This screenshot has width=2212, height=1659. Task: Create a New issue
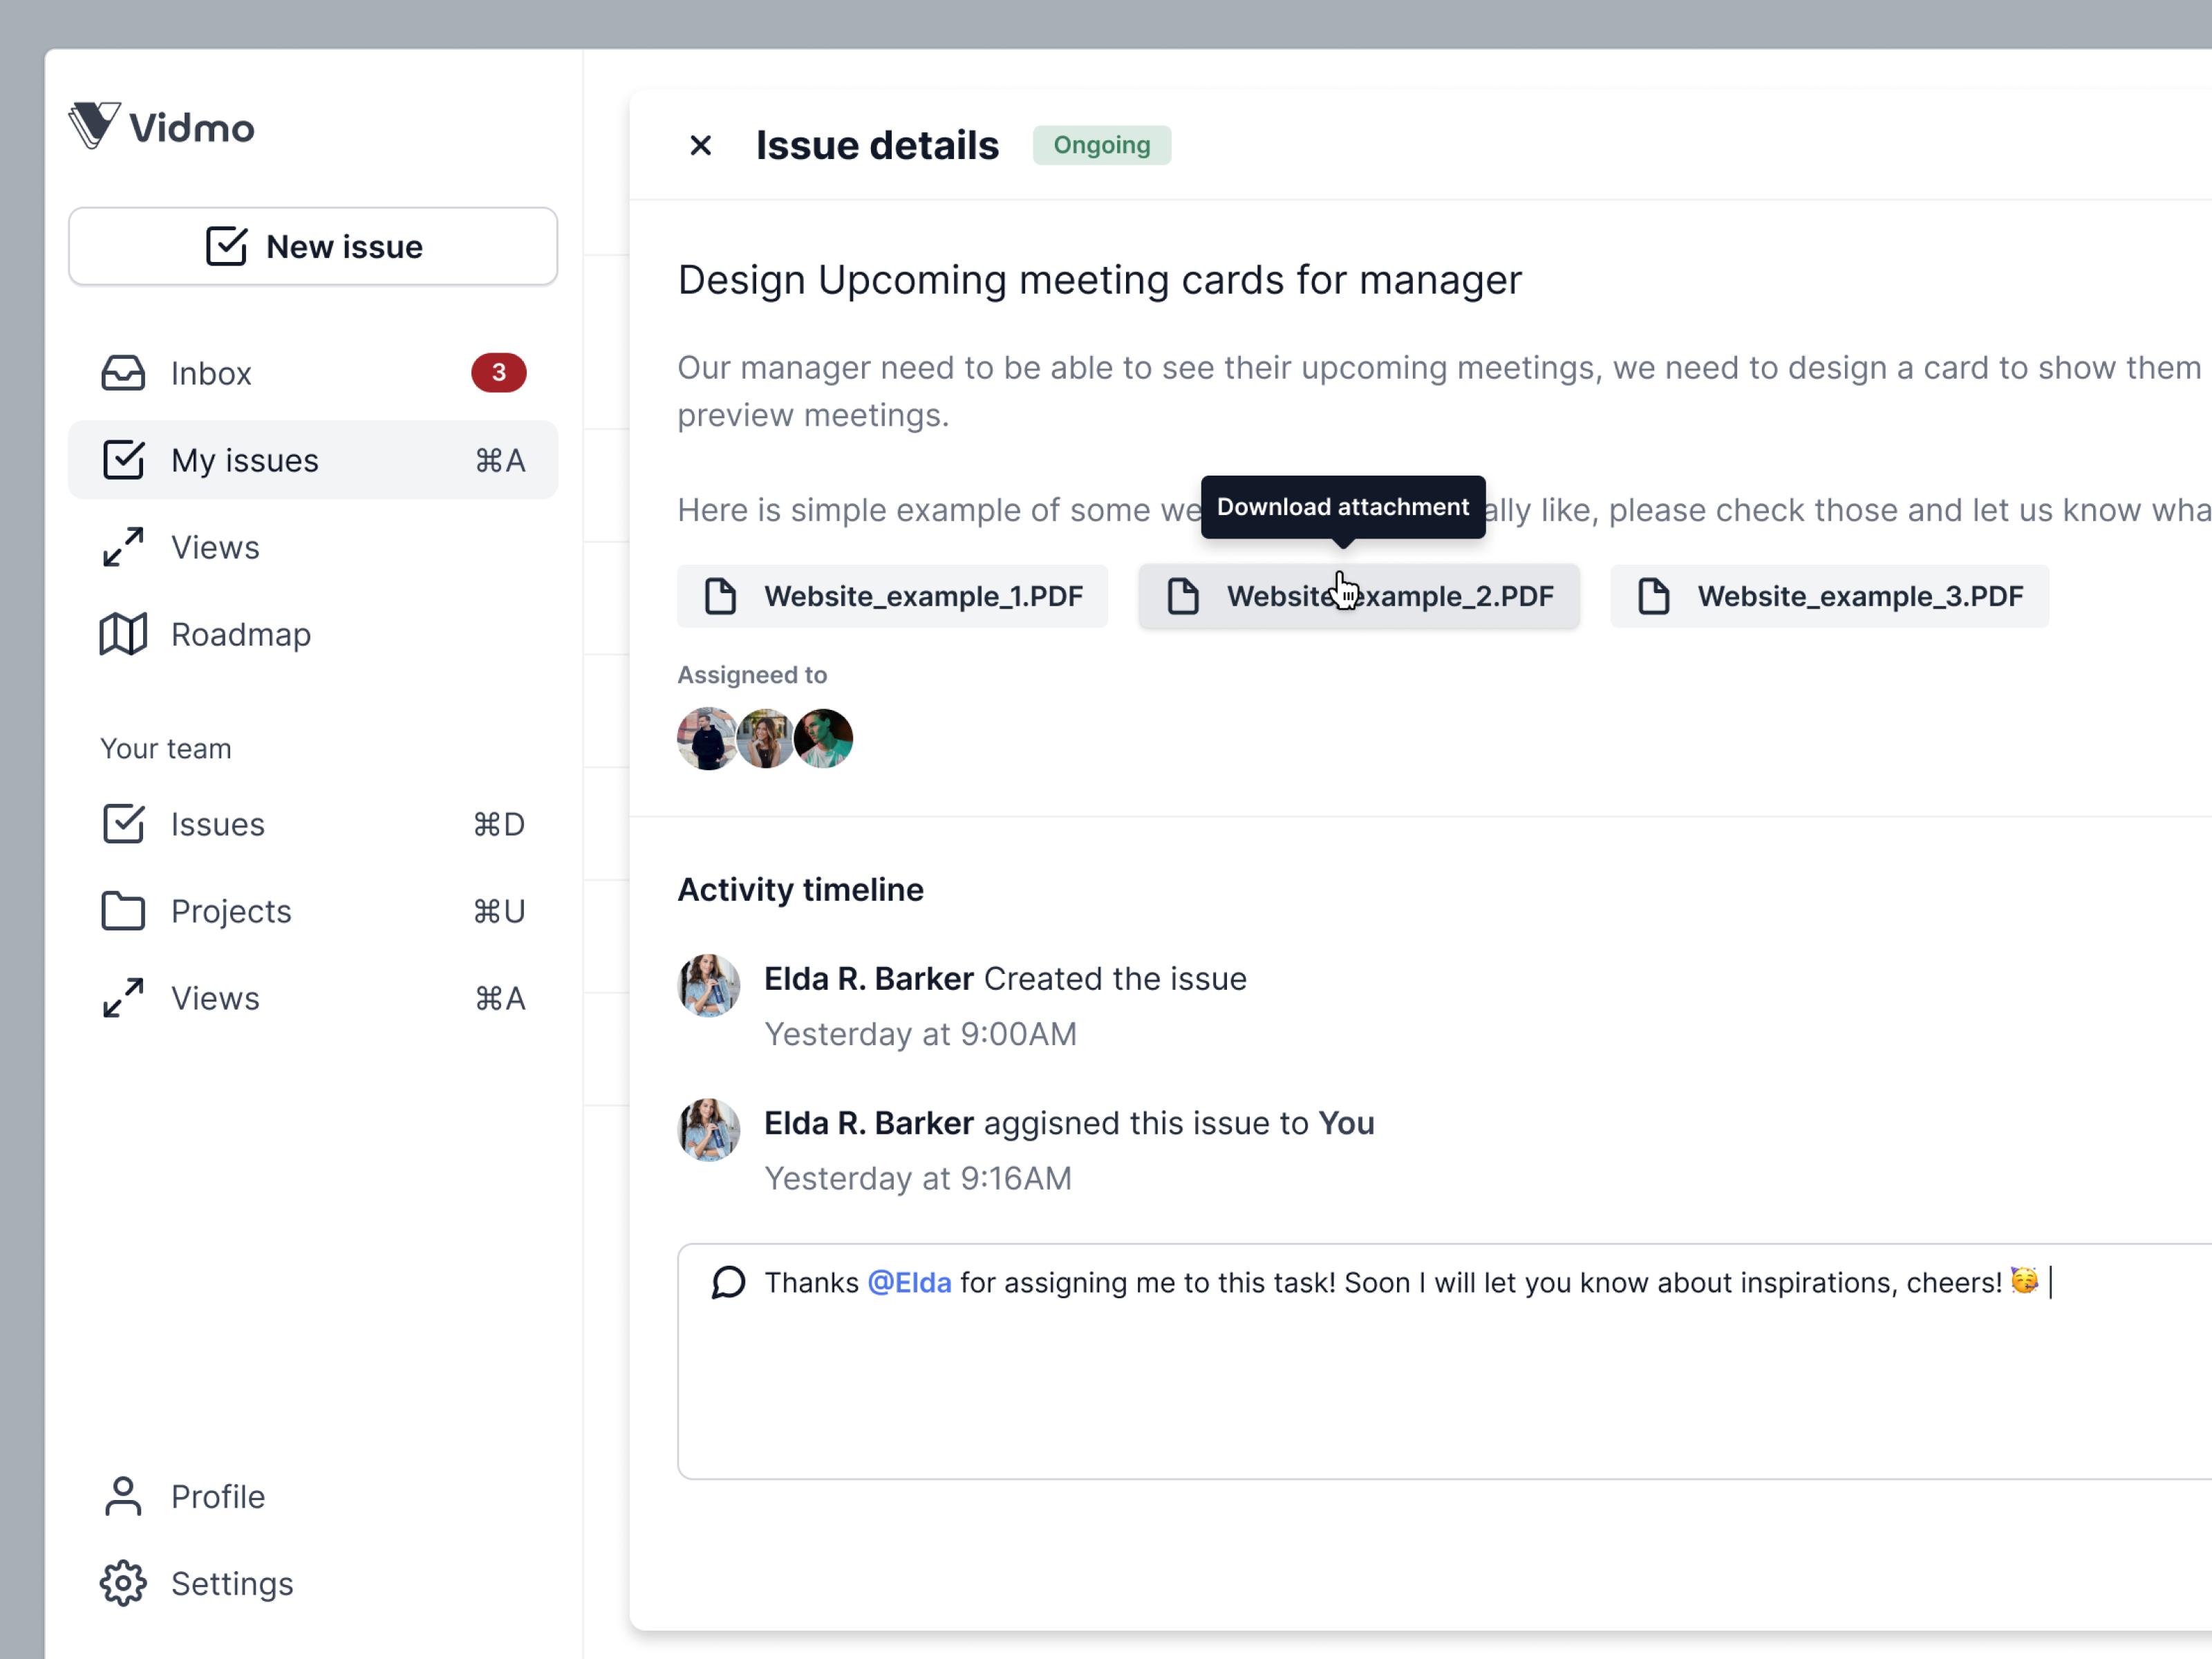(x=312, y=246)
